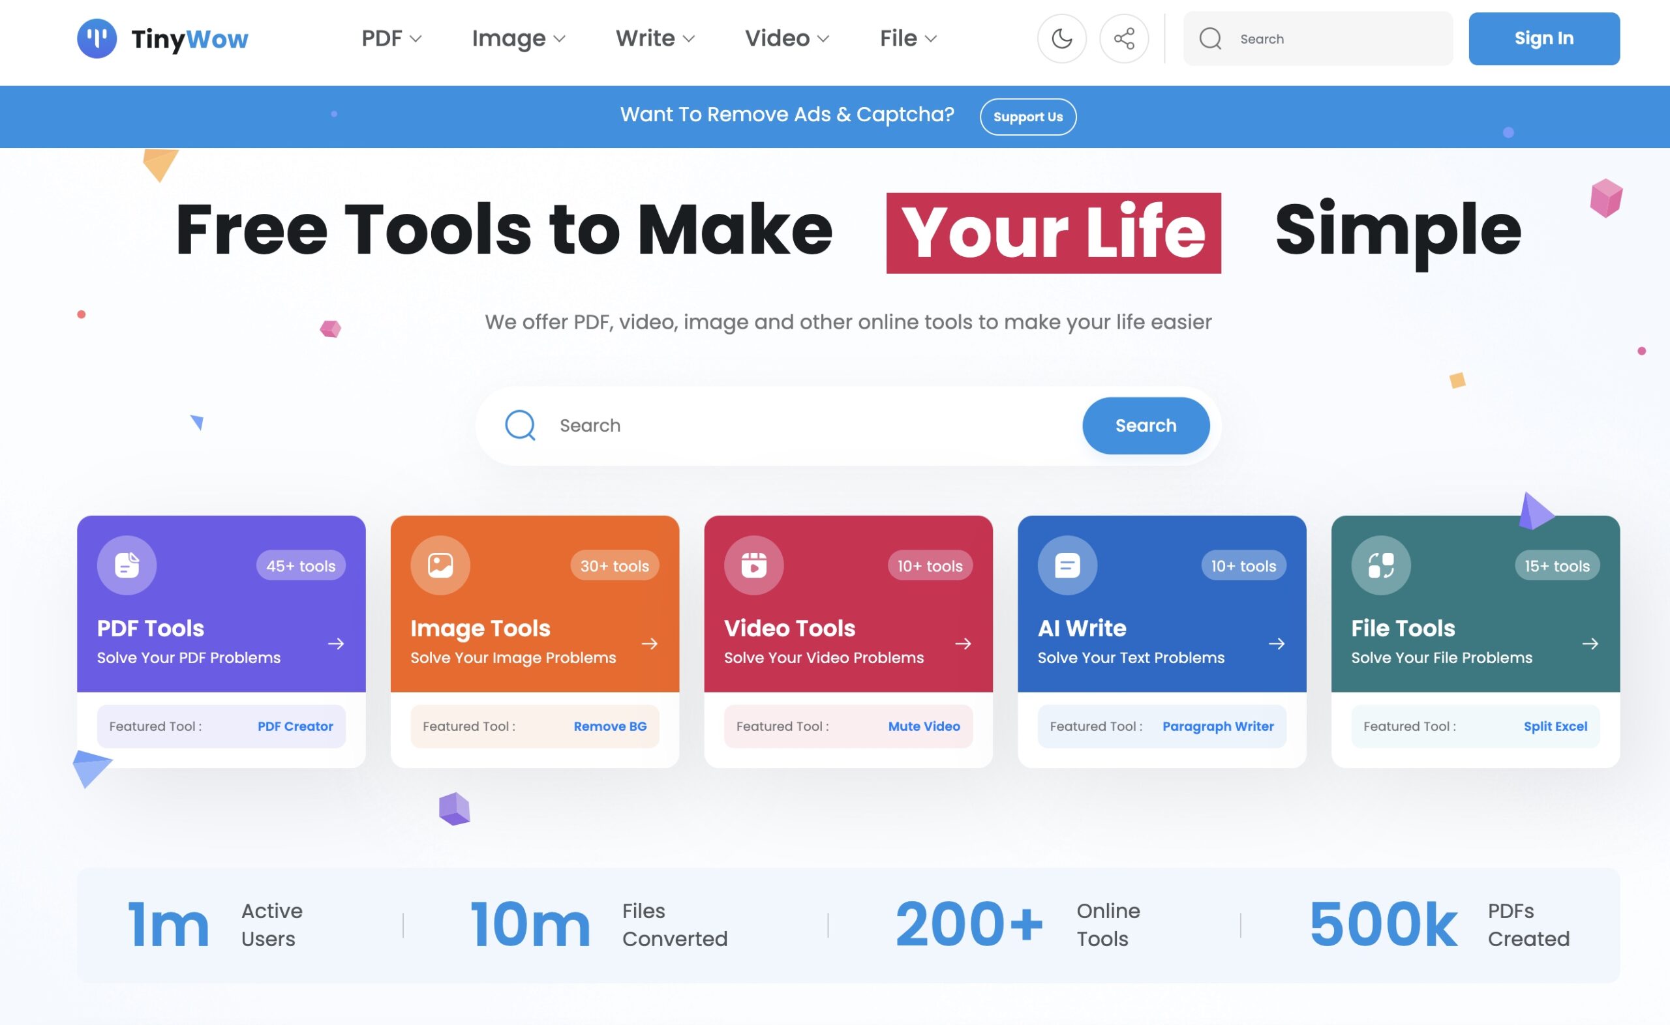Click the PDF Tools document icon

point(127,565)
